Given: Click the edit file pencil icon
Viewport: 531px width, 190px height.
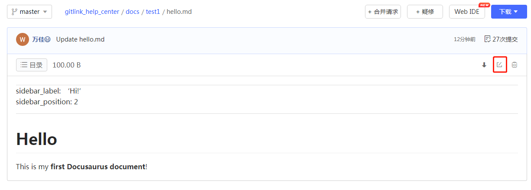Looking at the screenshot, I should 499,65.
